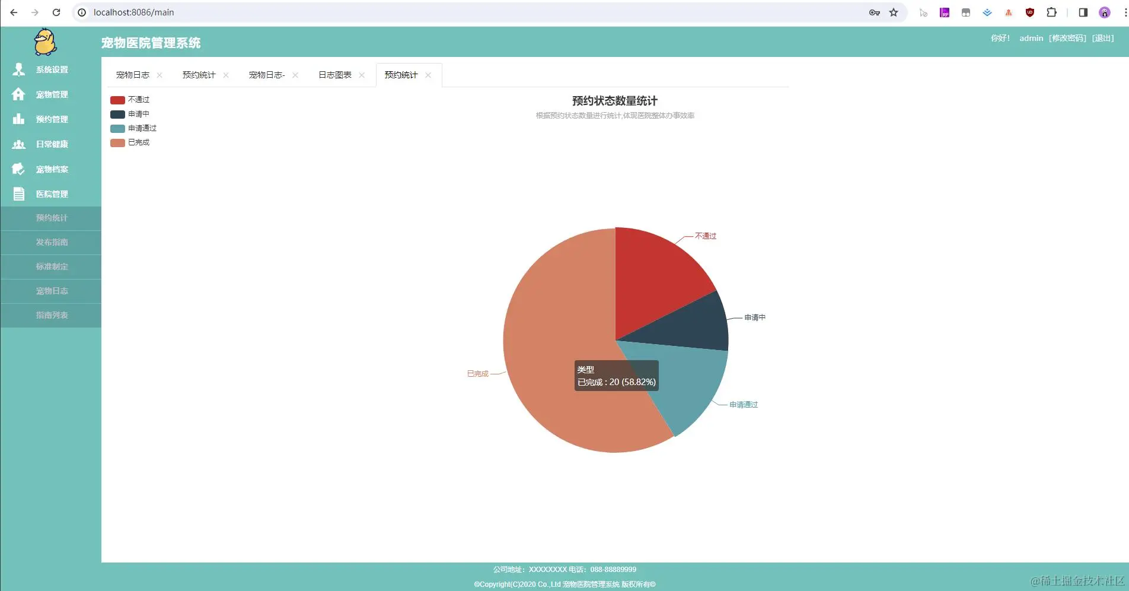
Task: Expand 系统设置 menu
Action: tap(51, 69)
